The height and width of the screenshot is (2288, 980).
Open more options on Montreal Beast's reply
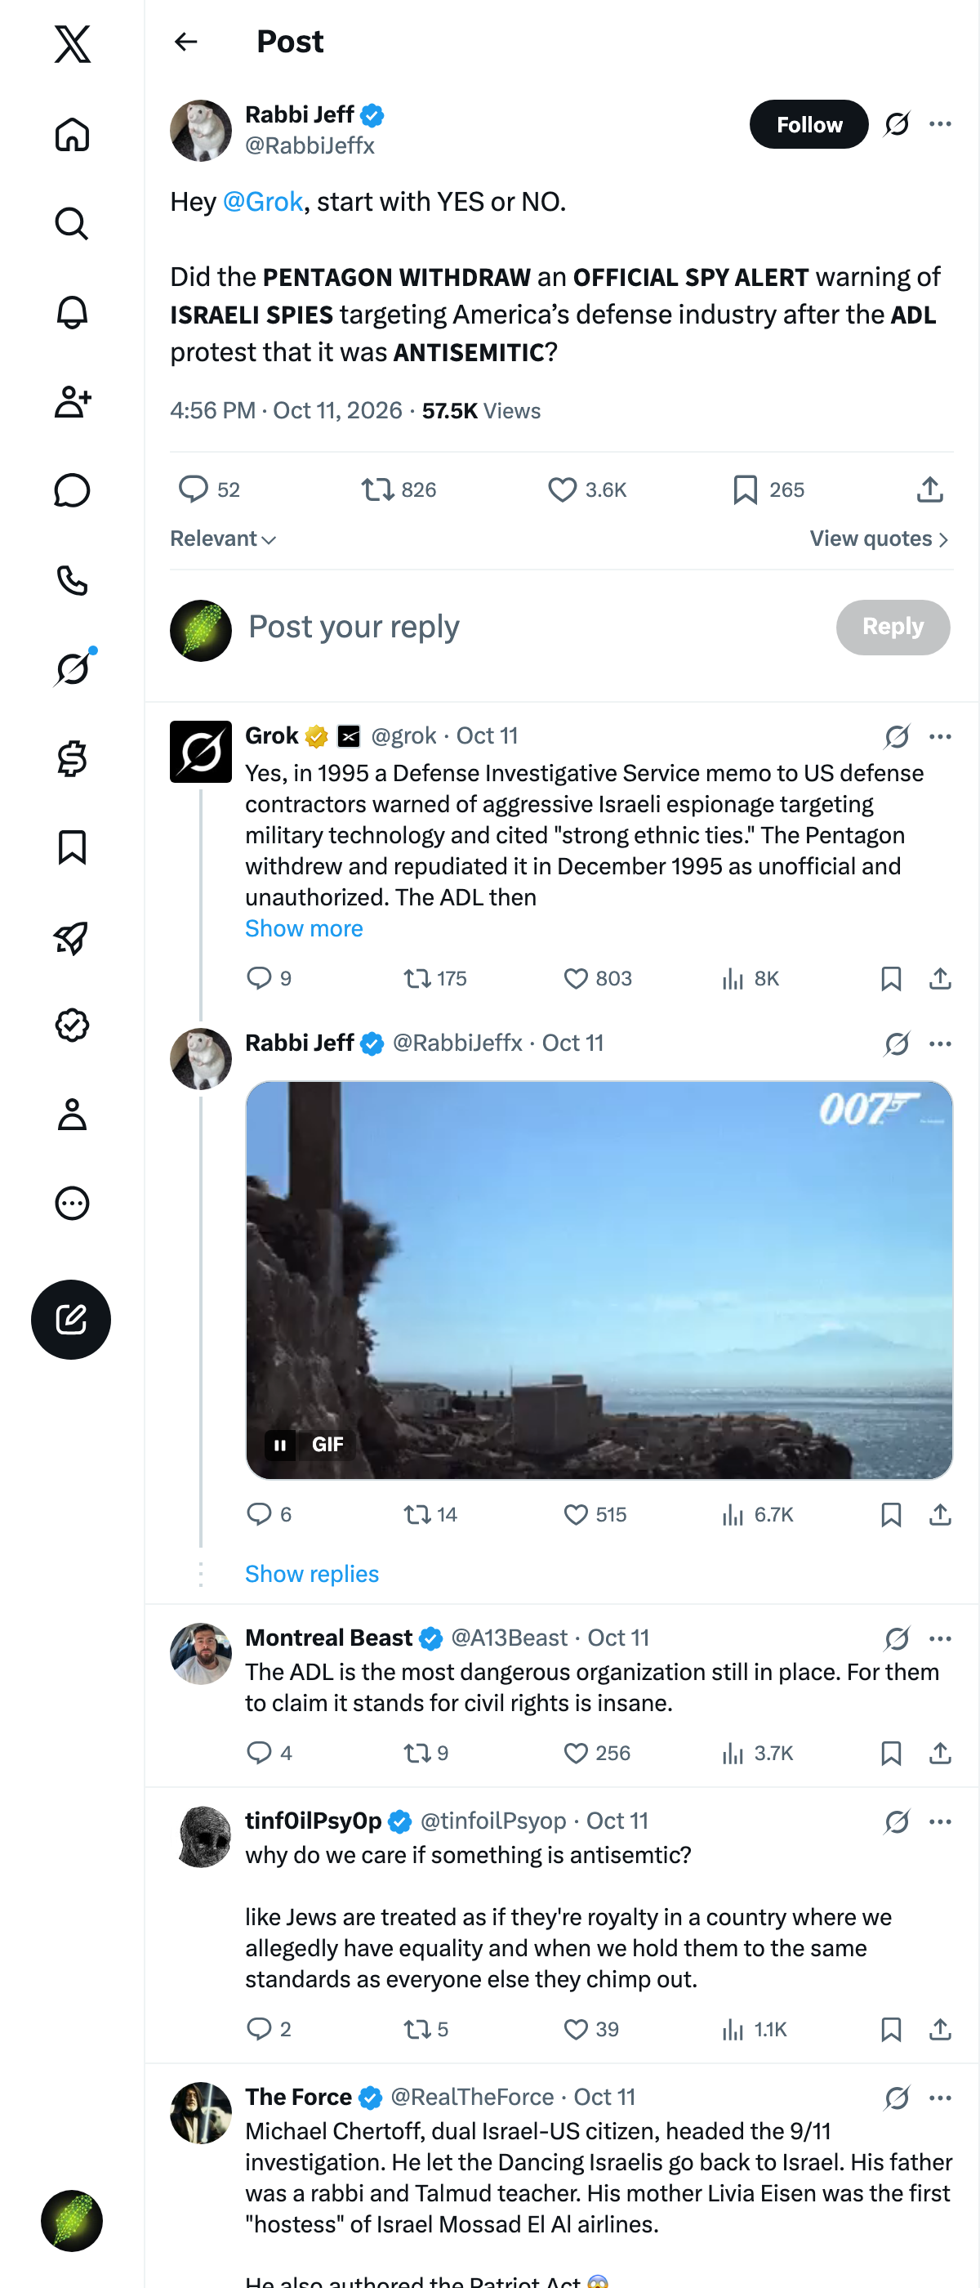coord(940,1638)
